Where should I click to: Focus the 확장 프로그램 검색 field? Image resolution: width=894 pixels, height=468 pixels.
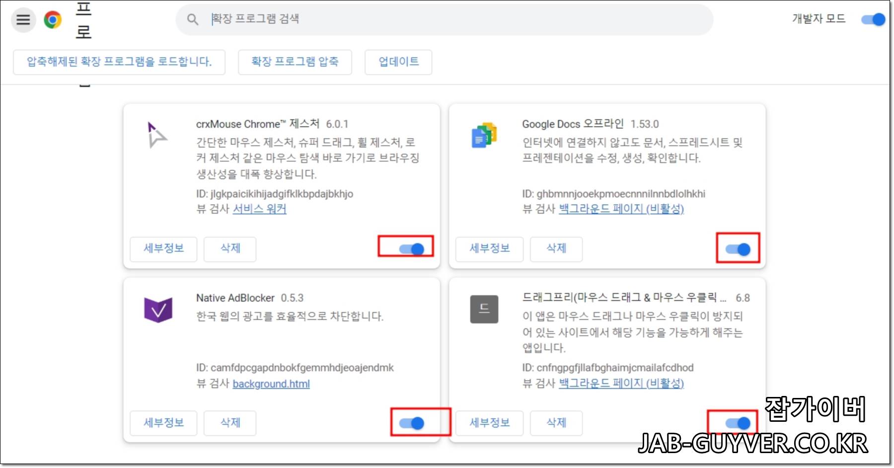tap(445, 19)
